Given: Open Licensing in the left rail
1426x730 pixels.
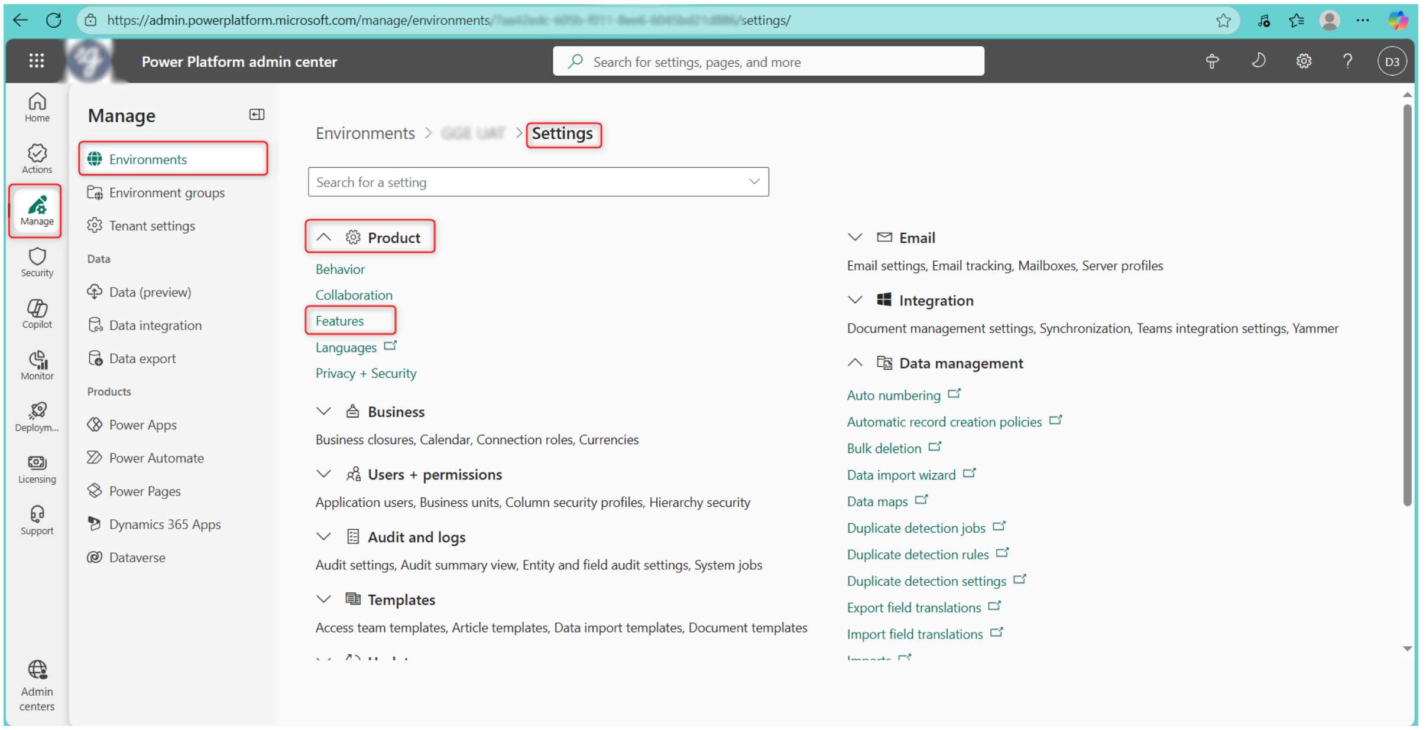Looking at the screenshot, I should [x=37, y=468].
